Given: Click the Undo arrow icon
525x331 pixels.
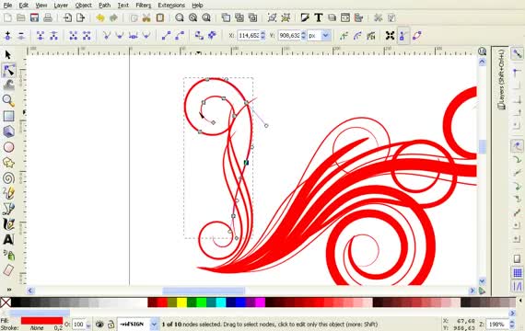Looking at the screenshot, I should [99, 17].
